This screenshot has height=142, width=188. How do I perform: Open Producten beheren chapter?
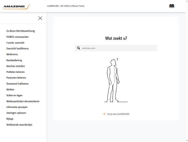(16, 78)
